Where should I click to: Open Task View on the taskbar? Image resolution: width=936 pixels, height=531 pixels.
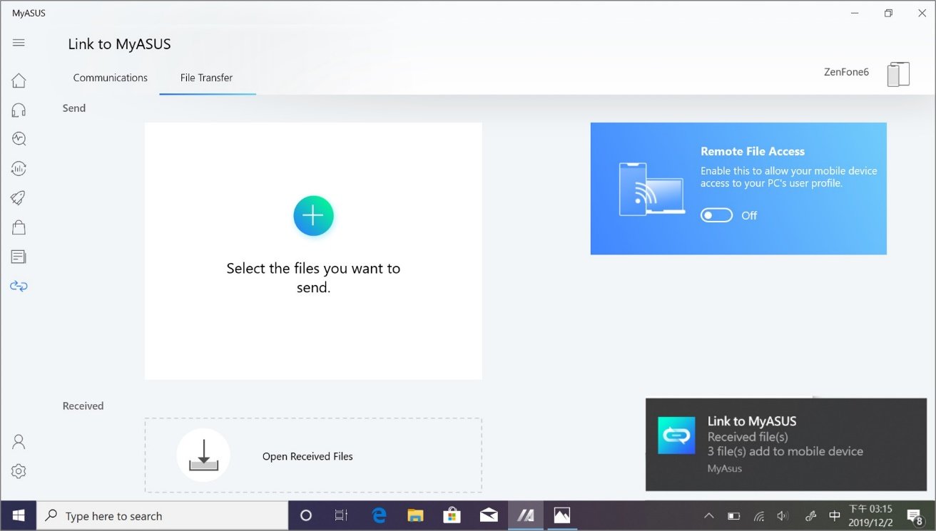pyautogui.click(x=341, y=515)
